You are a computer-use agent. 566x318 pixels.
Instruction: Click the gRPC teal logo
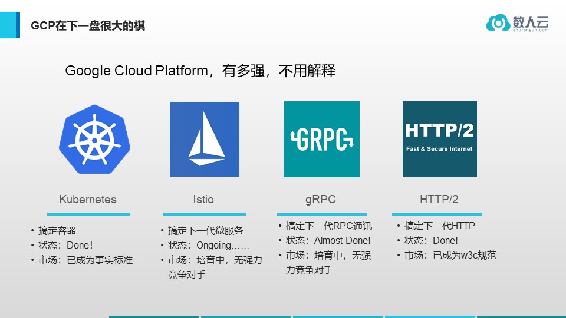322,139
